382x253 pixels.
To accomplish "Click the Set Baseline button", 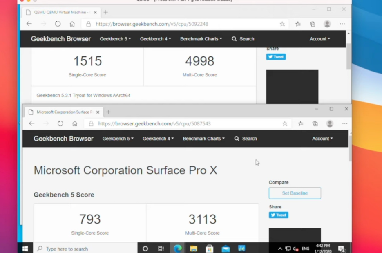I will (x=295, y=193).
